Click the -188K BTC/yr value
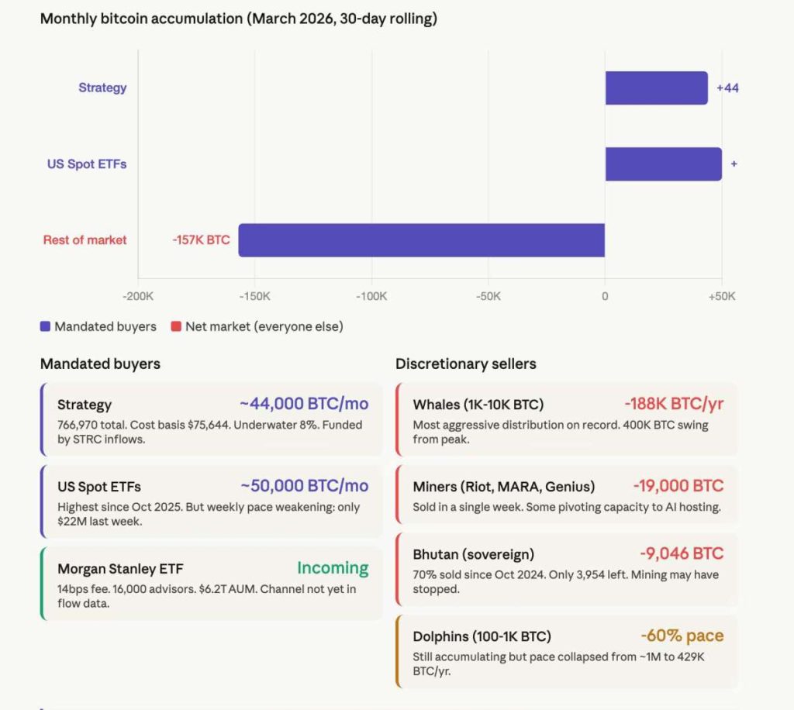 [x=673, y=404]
